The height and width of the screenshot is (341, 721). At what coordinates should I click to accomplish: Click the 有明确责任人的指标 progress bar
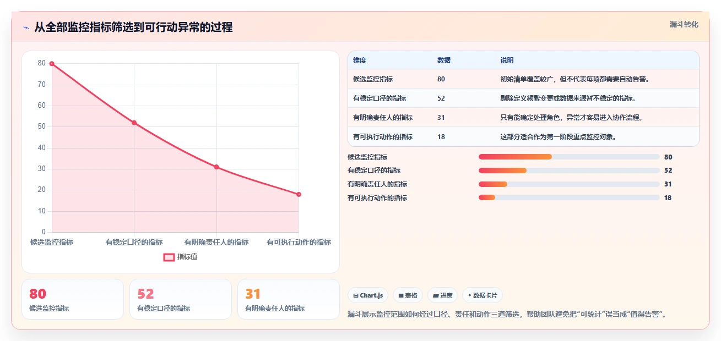[569, 184]
